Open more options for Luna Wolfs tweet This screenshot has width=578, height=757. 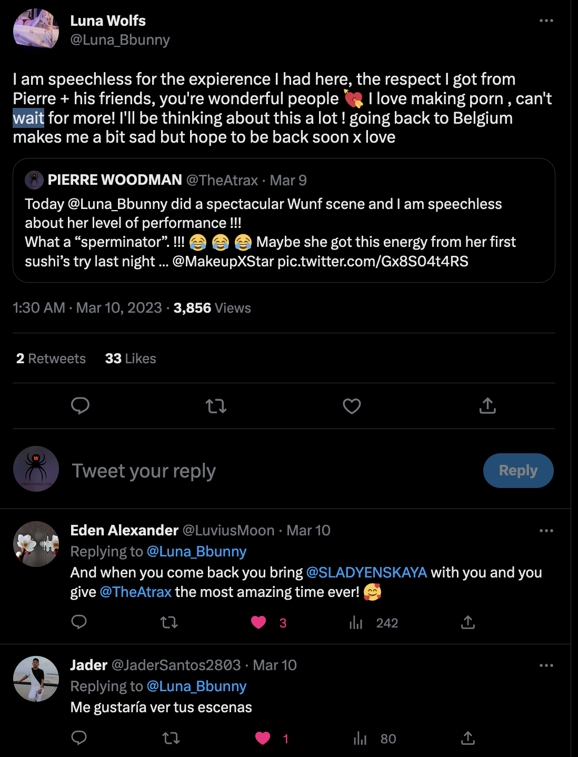pyautogui.click(x=546, y=21)
